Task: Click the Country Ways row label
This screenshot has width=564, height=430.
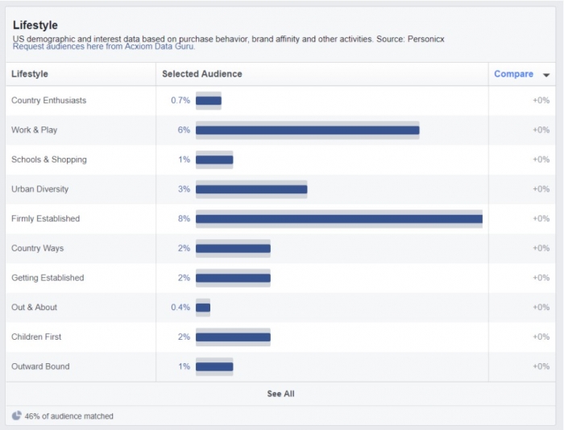Action: 37,248
